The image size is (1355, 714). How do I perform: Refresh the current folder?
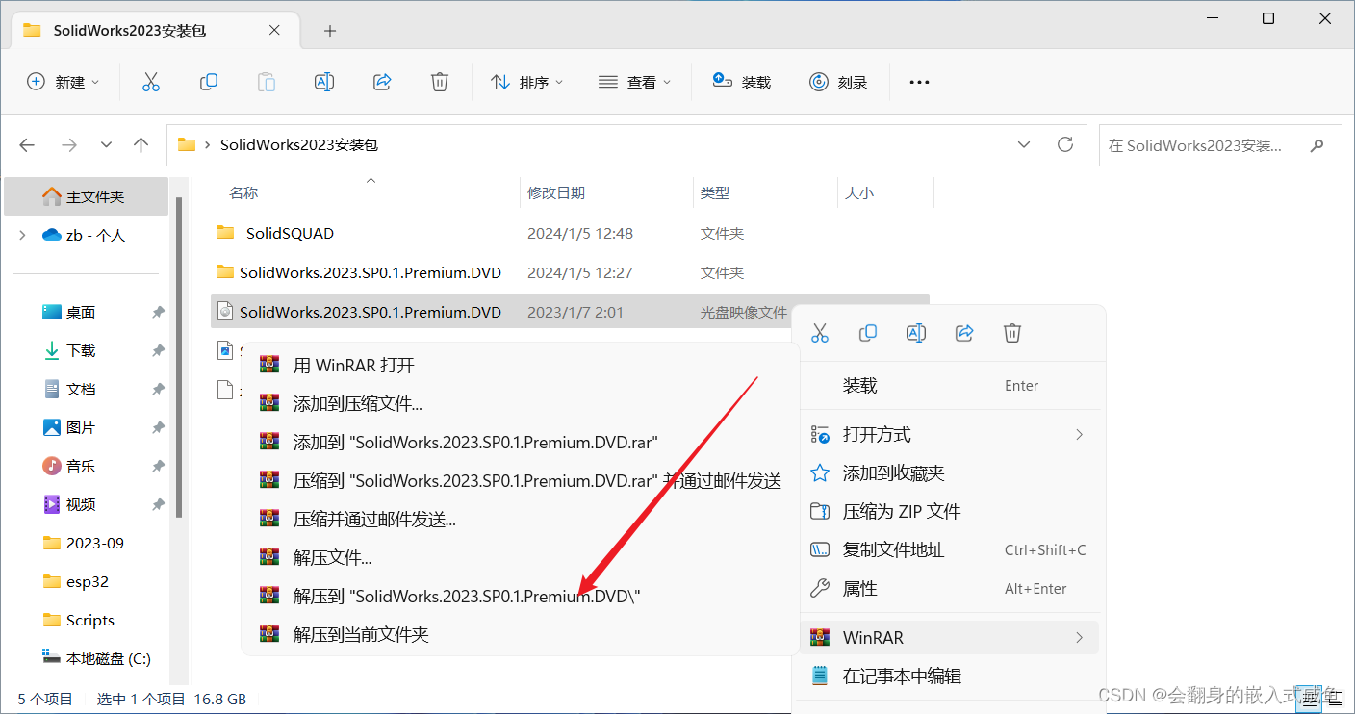(x=1065, y=144)
